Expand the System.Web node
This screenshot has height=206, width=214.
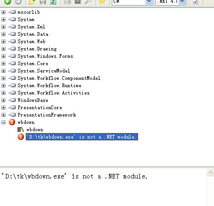3,41
